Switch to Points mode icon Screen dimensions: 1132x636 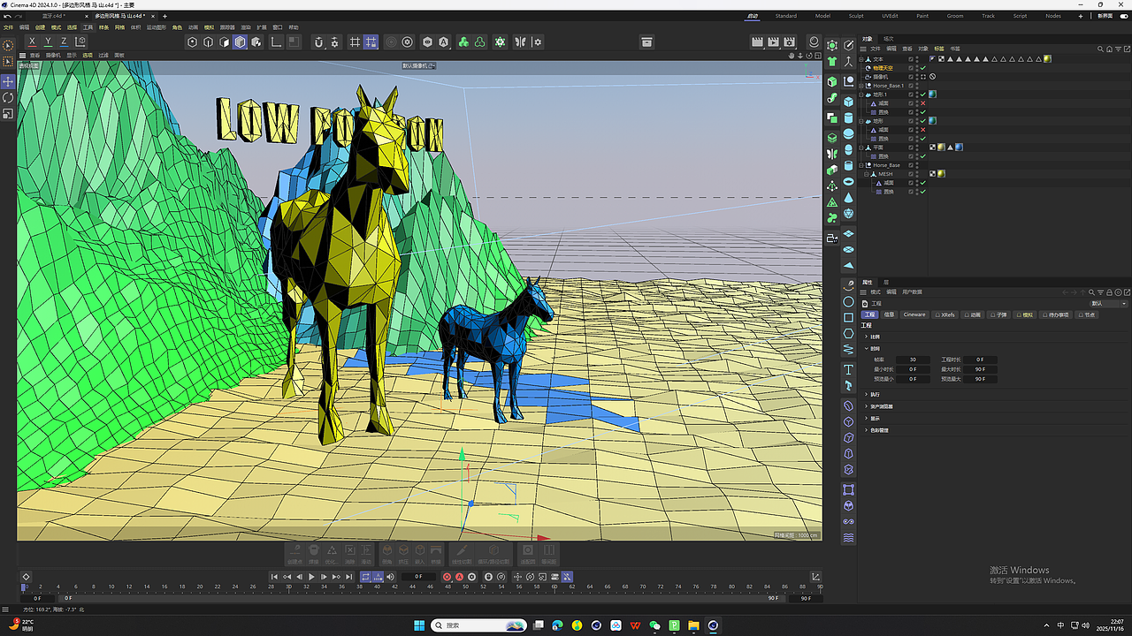click(x=192, y=42)
